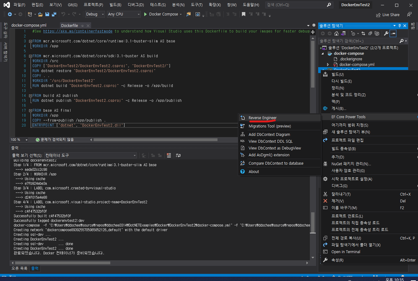Open Live Share
418x281 pixels.
click(388, 15)
